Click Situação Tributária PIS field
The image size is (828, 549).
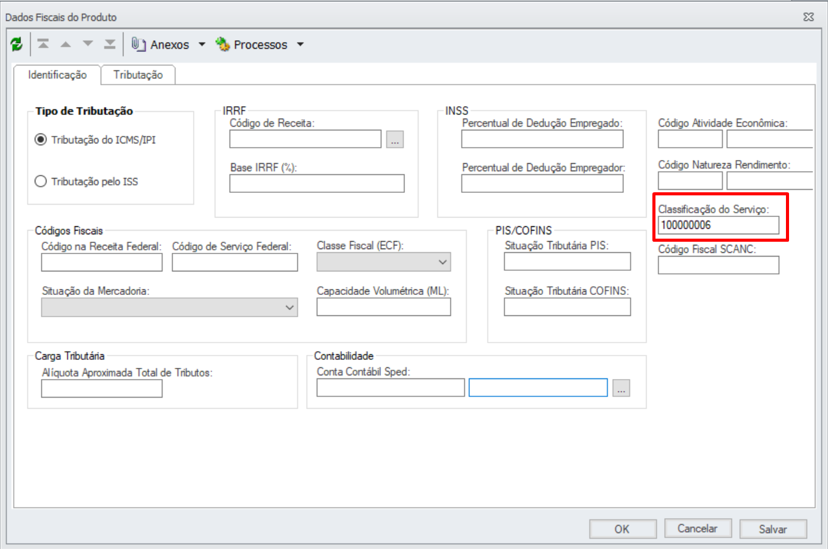click(x=568, y=262)
